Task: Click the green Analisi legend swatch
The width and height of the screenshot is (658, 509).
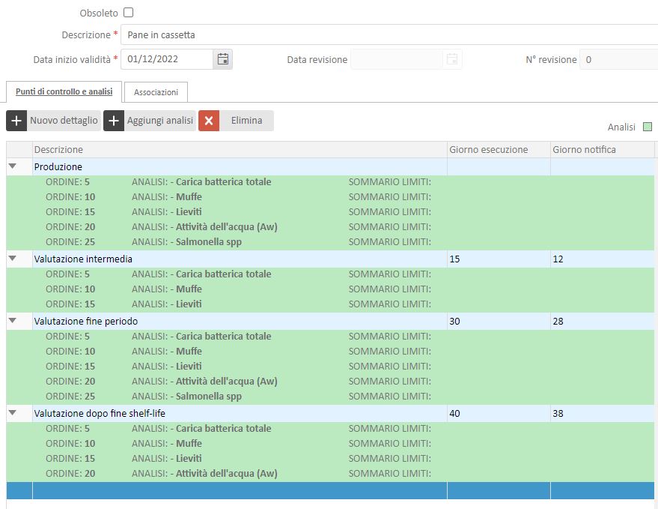Action: point(648,127)
